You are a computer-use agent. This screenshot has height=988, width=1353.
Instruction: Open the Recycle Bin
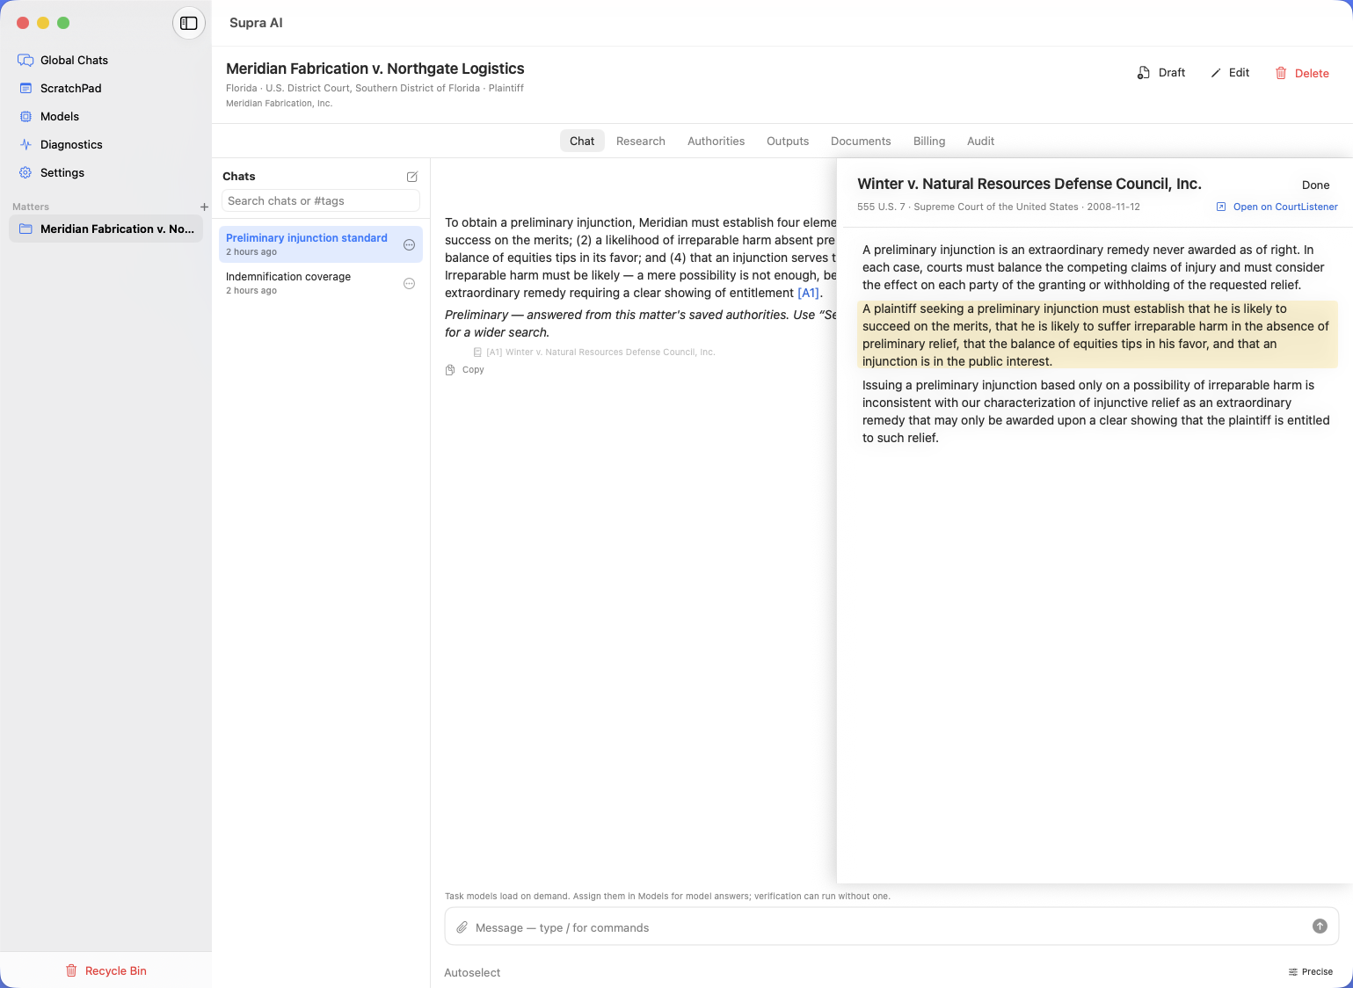105,970
